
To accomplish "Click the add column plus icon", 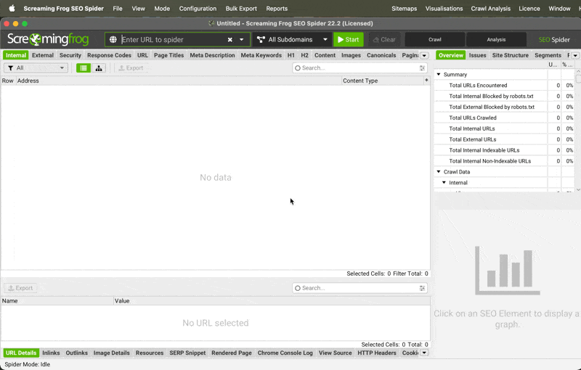I will 426,81.
